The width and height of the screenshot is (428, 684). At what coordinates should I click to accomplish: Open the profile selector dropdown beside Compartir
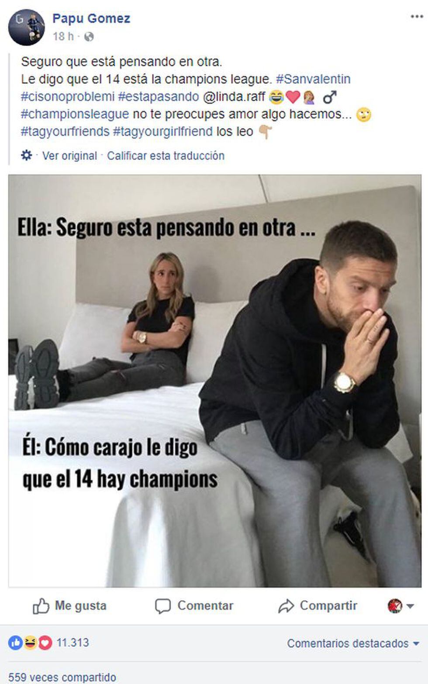pyautogui.click(x=400, y=606)
